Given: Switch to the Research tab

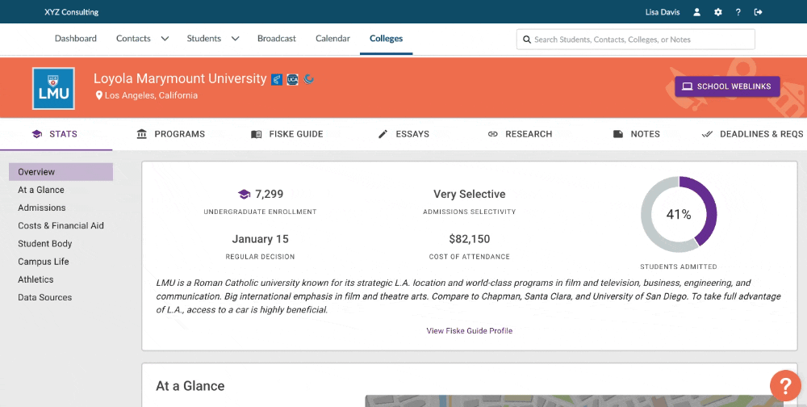Looking at the screenshot, I should [x=520, y=134].
